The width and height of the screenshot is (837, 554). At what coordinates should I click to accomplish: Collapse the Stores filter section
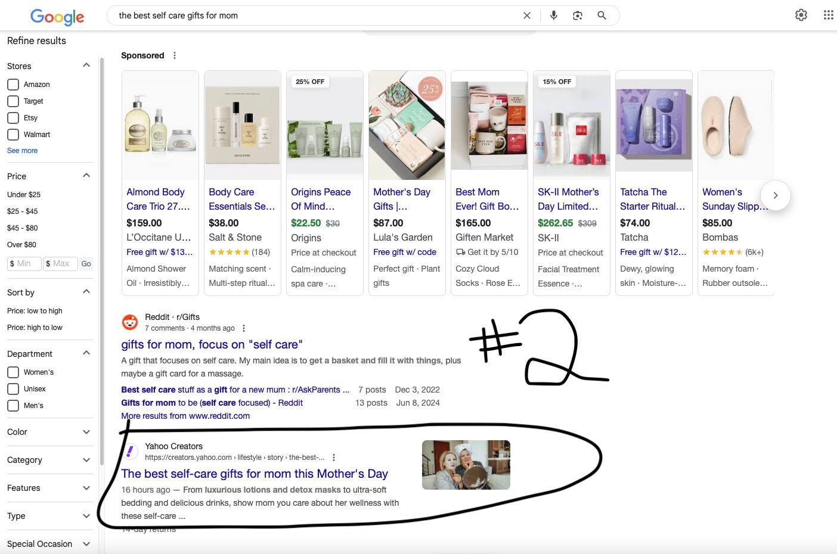coord(86,66)
